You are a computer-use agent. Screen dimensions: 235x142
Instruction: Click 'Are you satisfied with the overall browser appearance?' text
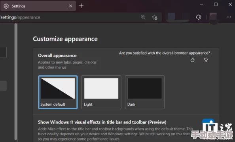click(x=165, y=53)
